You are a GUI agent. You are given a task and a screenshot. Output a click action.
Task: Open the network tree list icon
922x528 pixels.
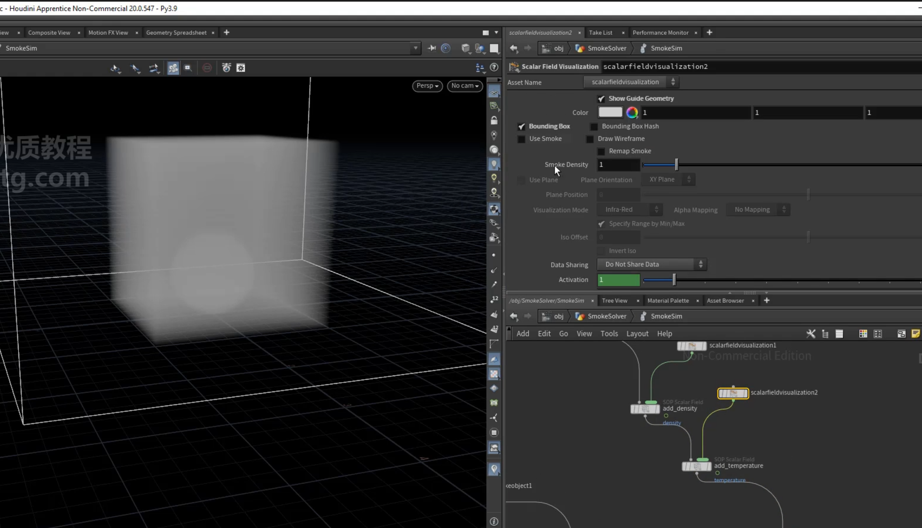coord(825,334)
